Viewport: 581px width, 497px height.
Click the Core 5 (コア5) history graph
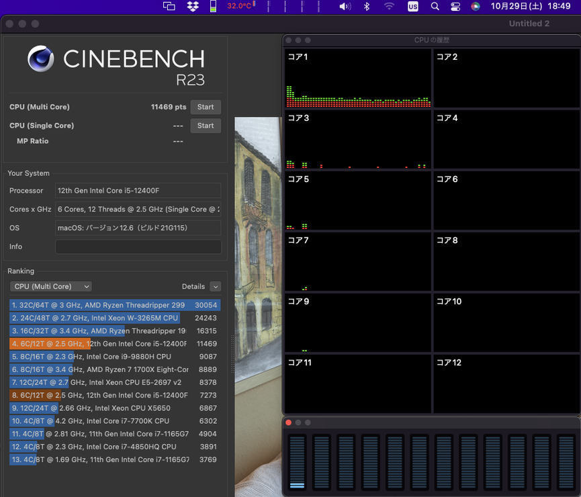click(358, 201)
